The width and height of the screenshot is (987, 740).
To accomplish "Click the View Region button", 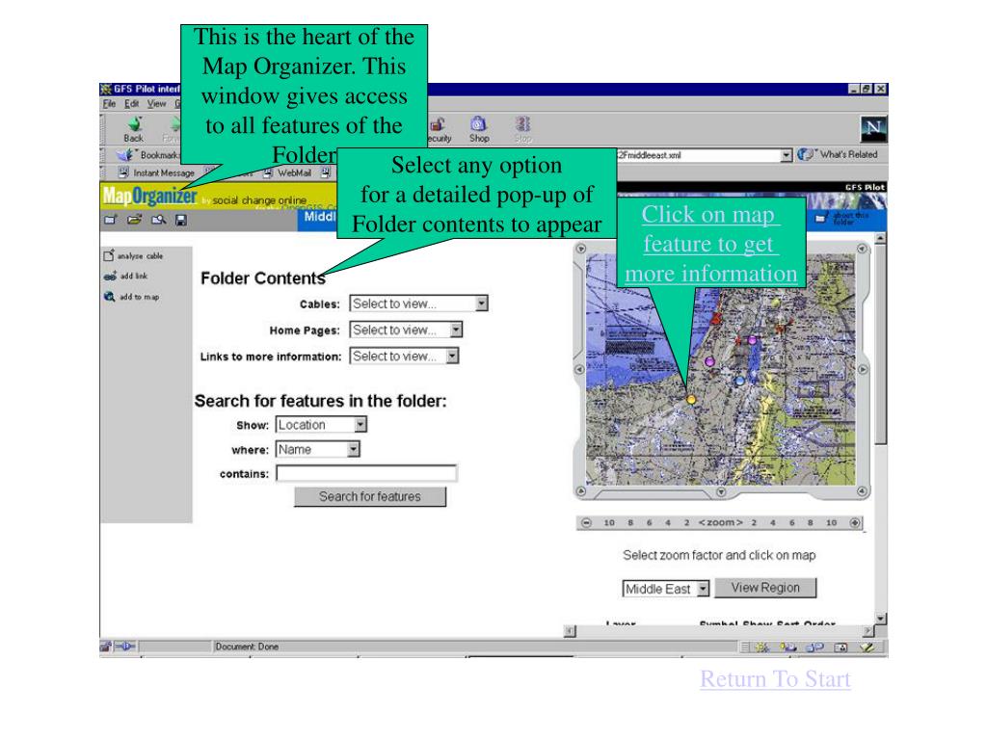I will 765,588.
